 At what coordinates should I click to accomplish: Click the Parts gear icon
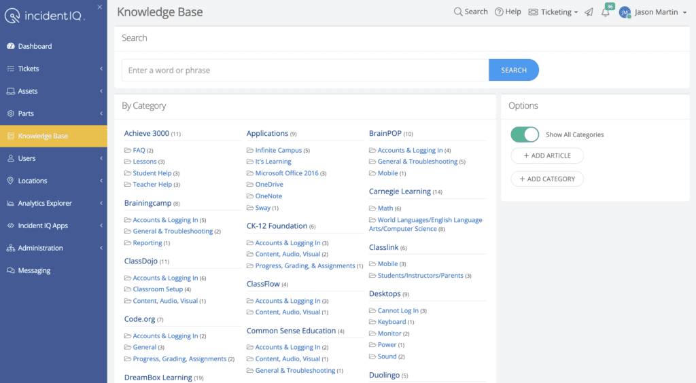[11, 113]
